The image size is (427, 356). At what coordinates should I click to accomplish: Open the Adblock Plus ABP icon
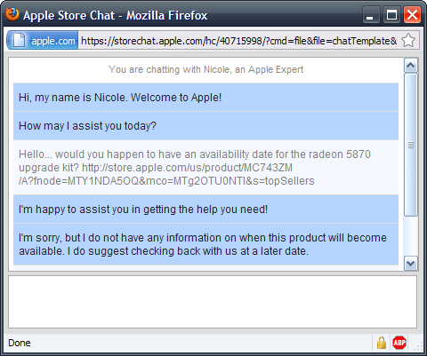pos(399,343)
